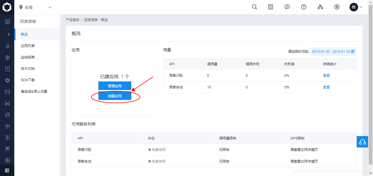Click the 详细统计 column header
Screen dimensions: 373x176
click(330, 64)
